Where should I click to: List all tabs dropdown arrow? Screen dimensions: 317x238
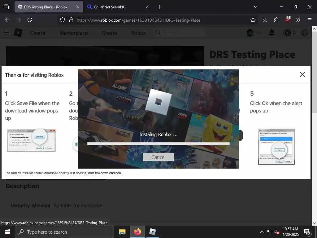[255, 7]
